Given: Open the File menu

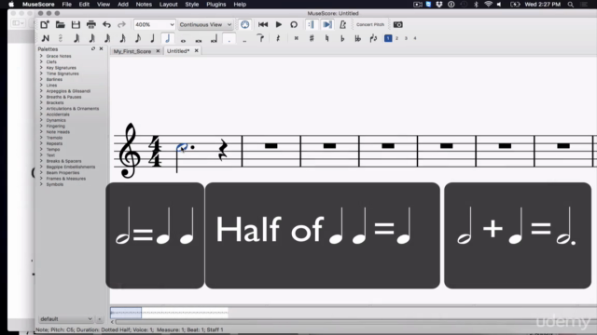Looking at the screenshot, I should tap(66, 4).
